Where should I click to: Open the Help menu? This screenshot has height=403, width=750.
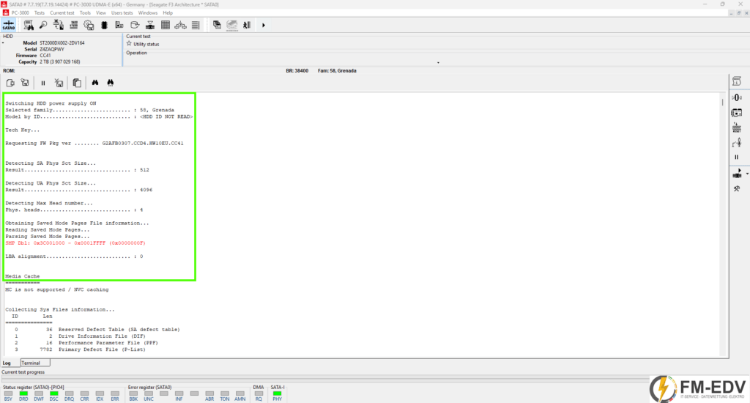pyautogui.click(x=168, y=13)
